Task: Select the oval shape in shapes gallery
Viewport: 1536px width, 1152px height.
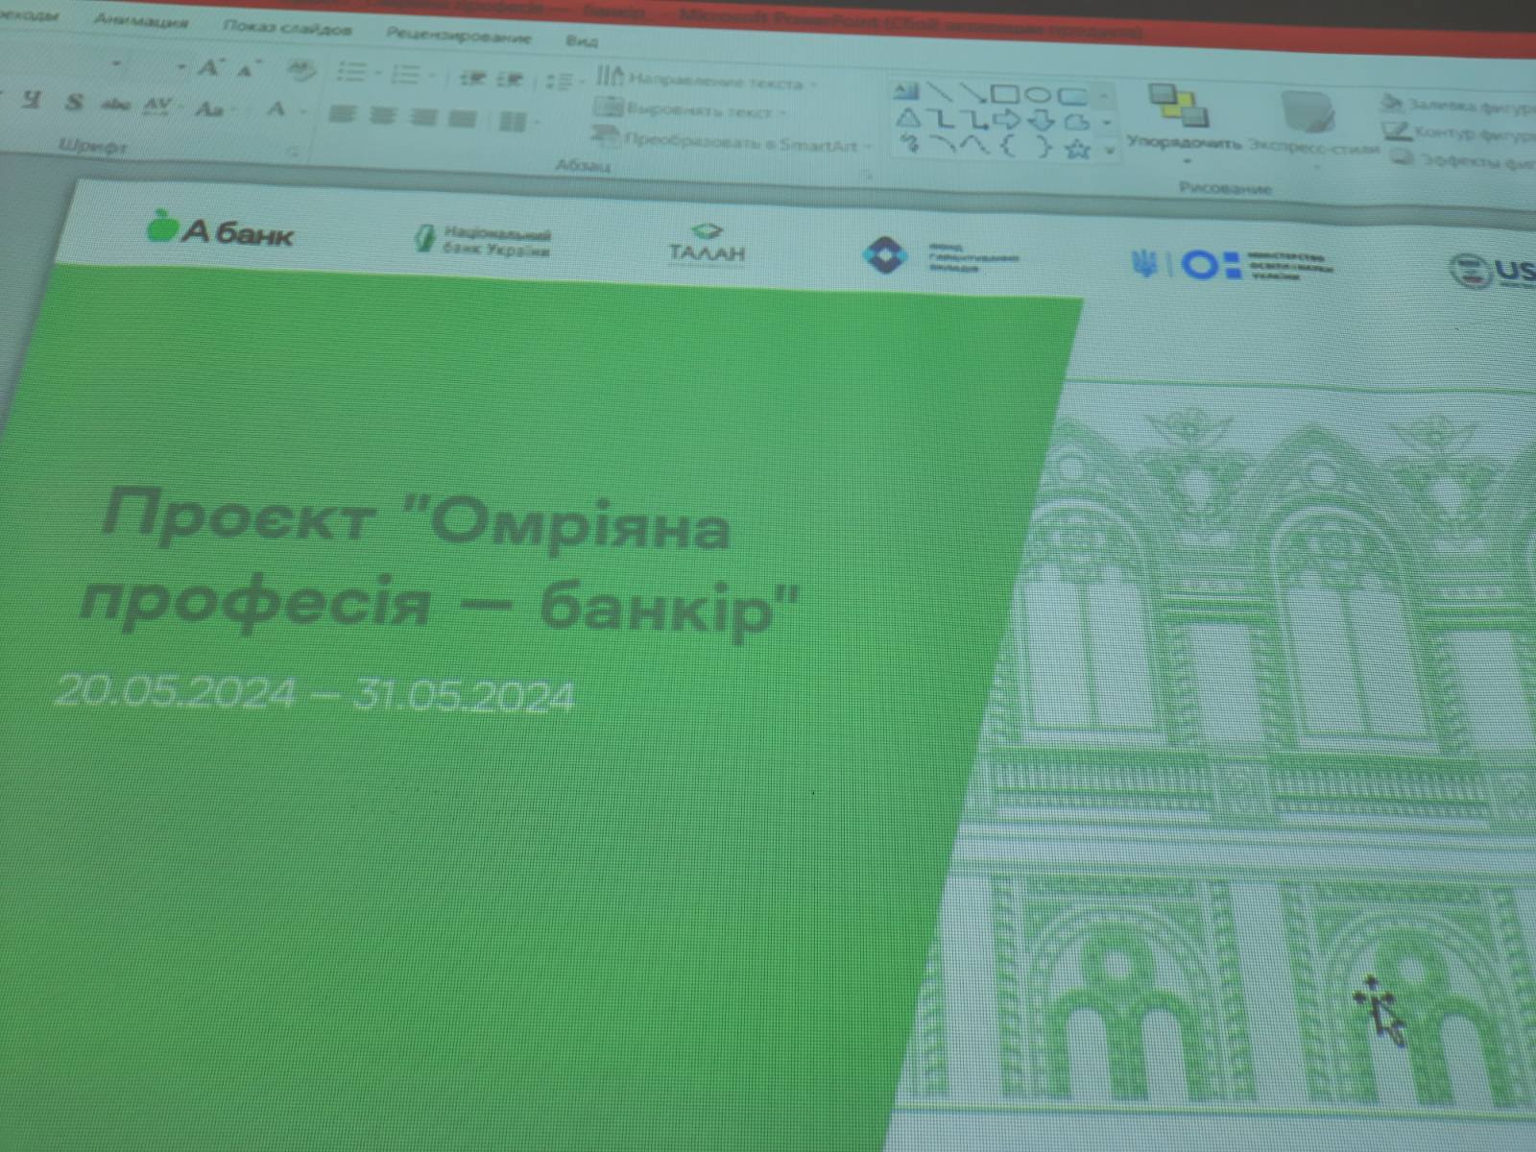Action: [x=1037, y=94]
